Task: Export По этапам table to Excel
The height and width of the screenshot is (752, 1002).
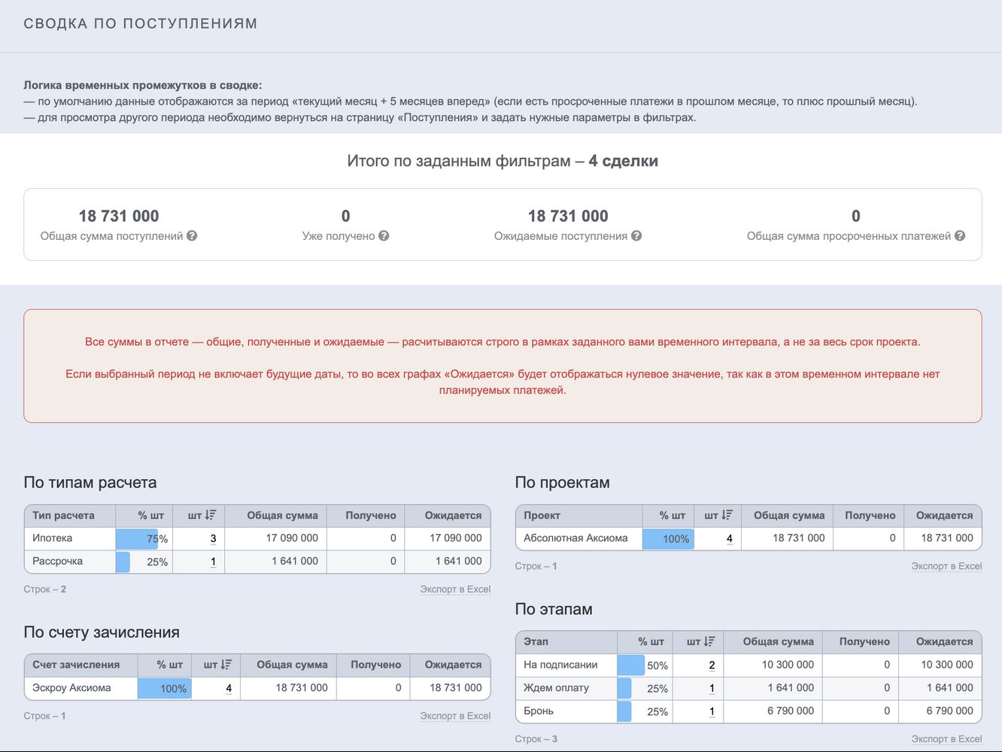Action: [x=946, y=739]
